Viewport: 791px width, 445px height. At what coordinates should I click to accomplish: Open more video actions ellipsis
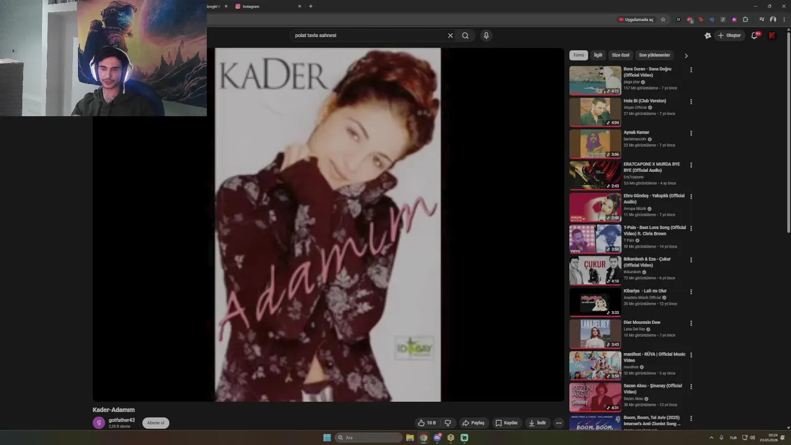(x=559, y=423)
